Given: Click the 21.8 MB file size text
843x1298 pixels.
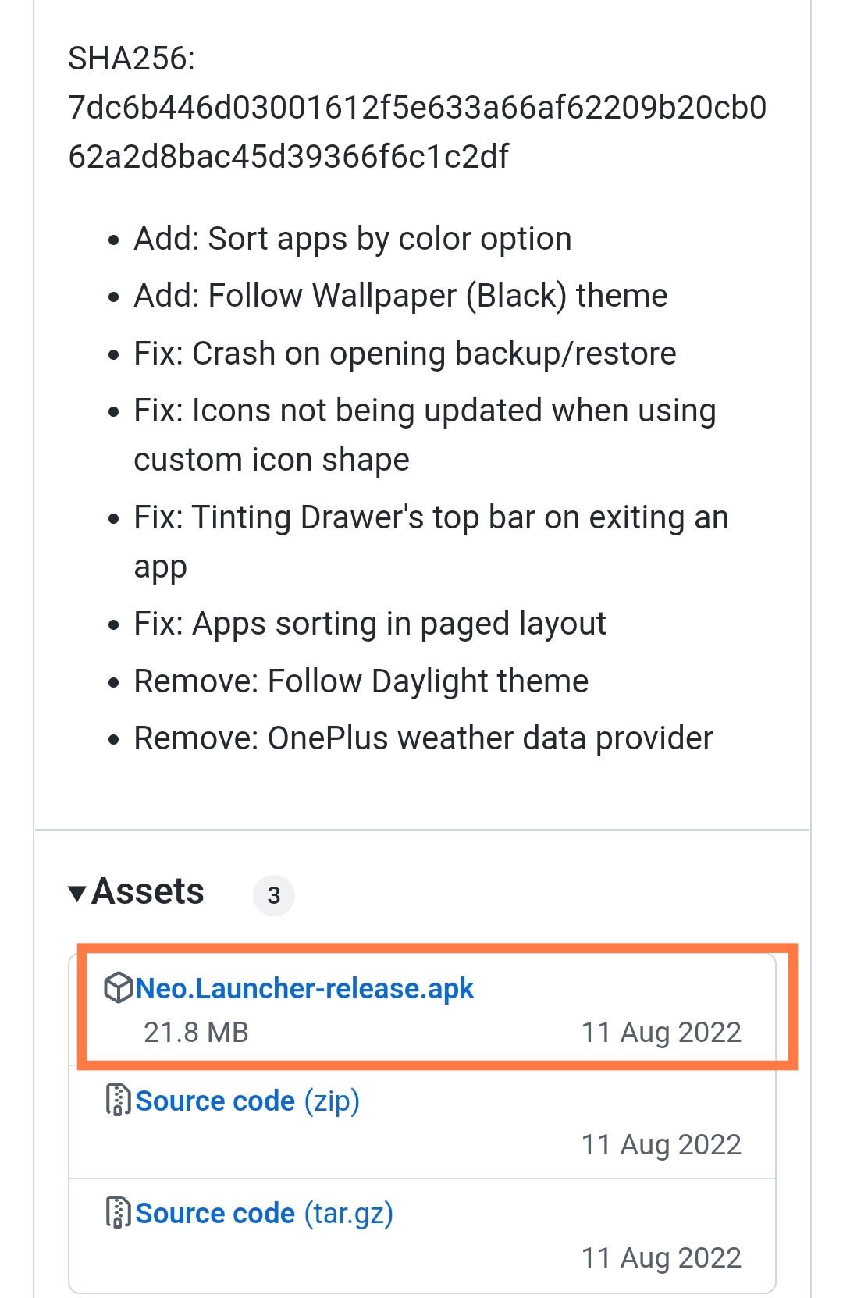Looking at the screenshot, I should point(197,1032).
